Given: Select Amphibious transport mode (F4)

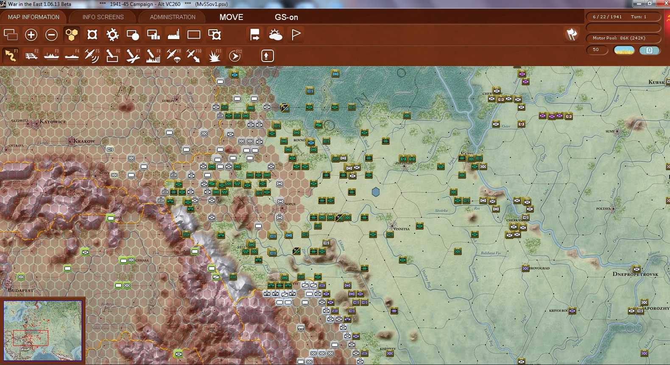Looking at the screenshot, I should click(x=72, y=56).
